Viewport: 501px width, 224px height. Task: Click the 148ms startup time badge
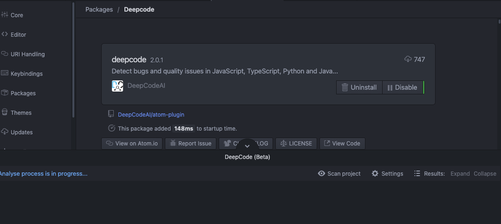coord(184,129)
